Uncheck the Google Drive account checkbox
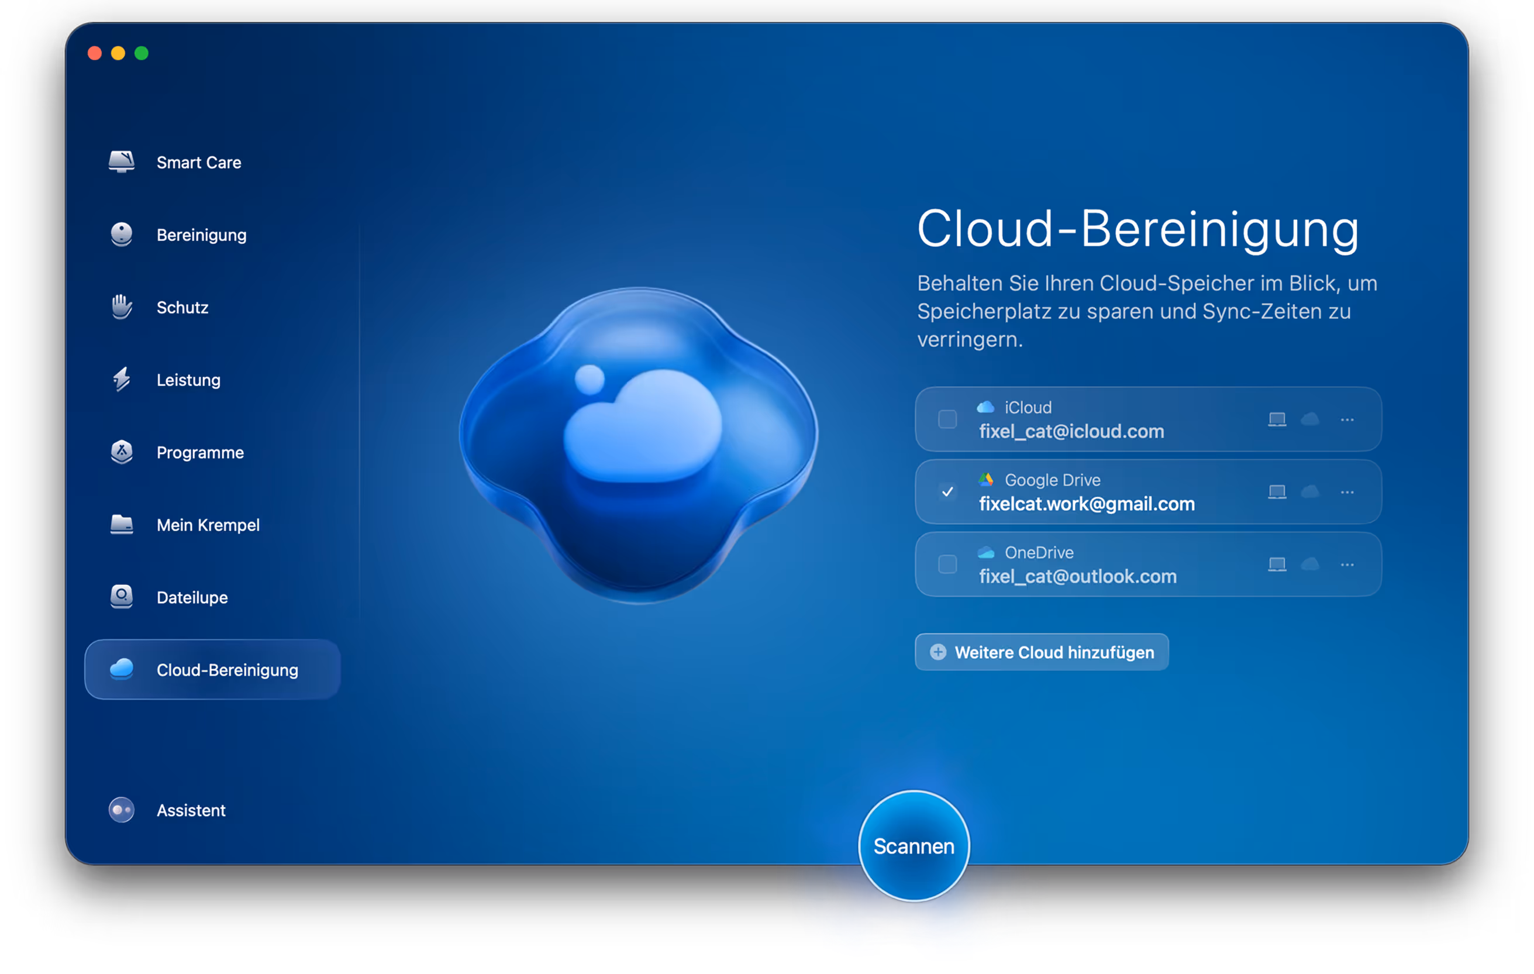1534x974 pixels. click(x=948, y=492)
